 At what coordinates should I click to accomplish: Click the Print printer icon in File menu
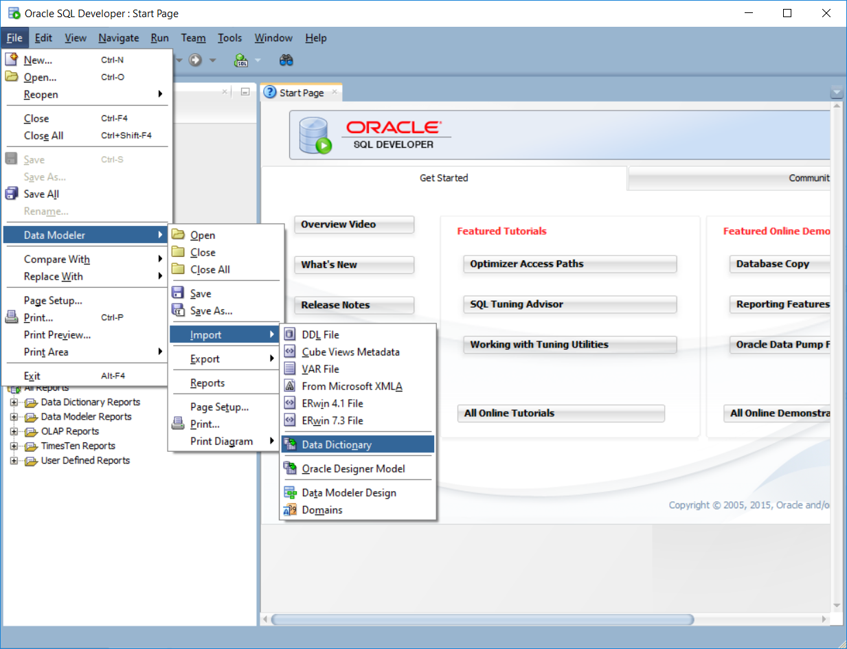coord(11,317)
